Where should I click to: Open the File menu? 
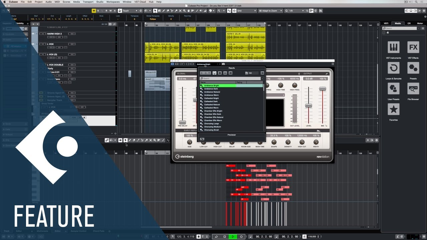coord(23,2)
